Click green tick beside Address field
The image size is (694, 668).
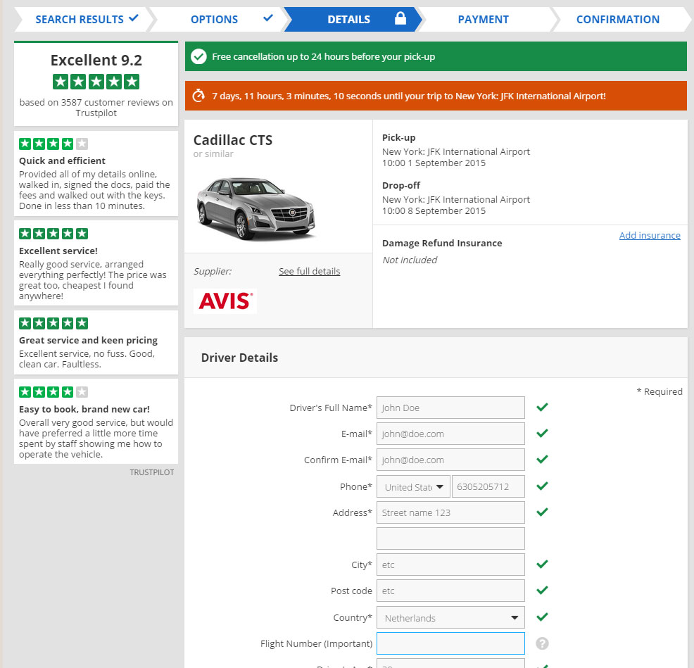[542, 512]
